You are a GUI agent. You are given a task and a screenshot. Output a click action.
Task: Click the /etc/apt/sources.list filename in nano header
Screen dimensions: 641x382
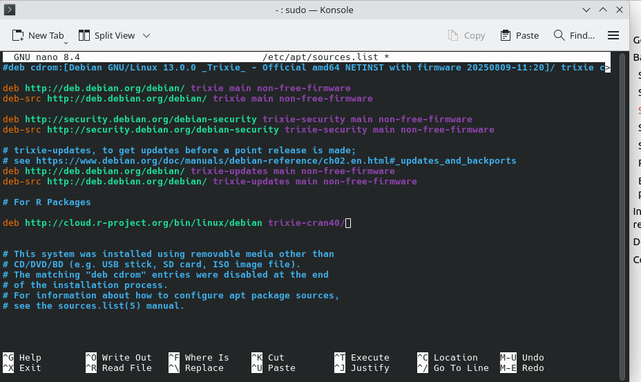pos(325,57)
